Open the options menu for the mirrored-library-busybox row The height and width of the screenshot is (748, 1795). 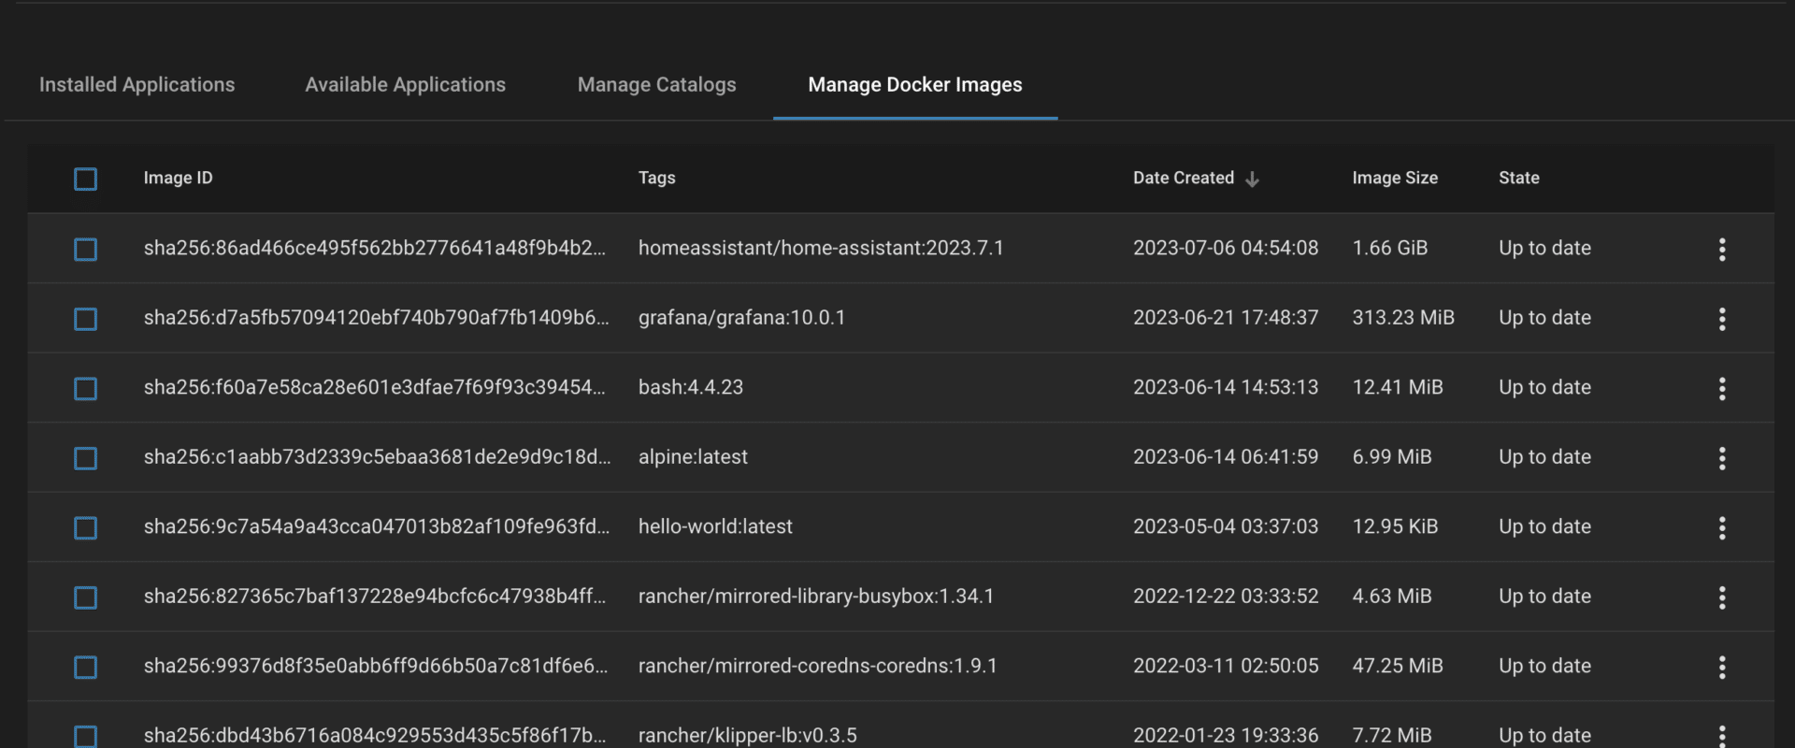pos(1722,597)
